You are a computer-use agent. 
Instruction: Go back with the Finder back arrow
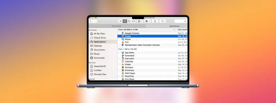pyautogui.click(x=91, y=21)
